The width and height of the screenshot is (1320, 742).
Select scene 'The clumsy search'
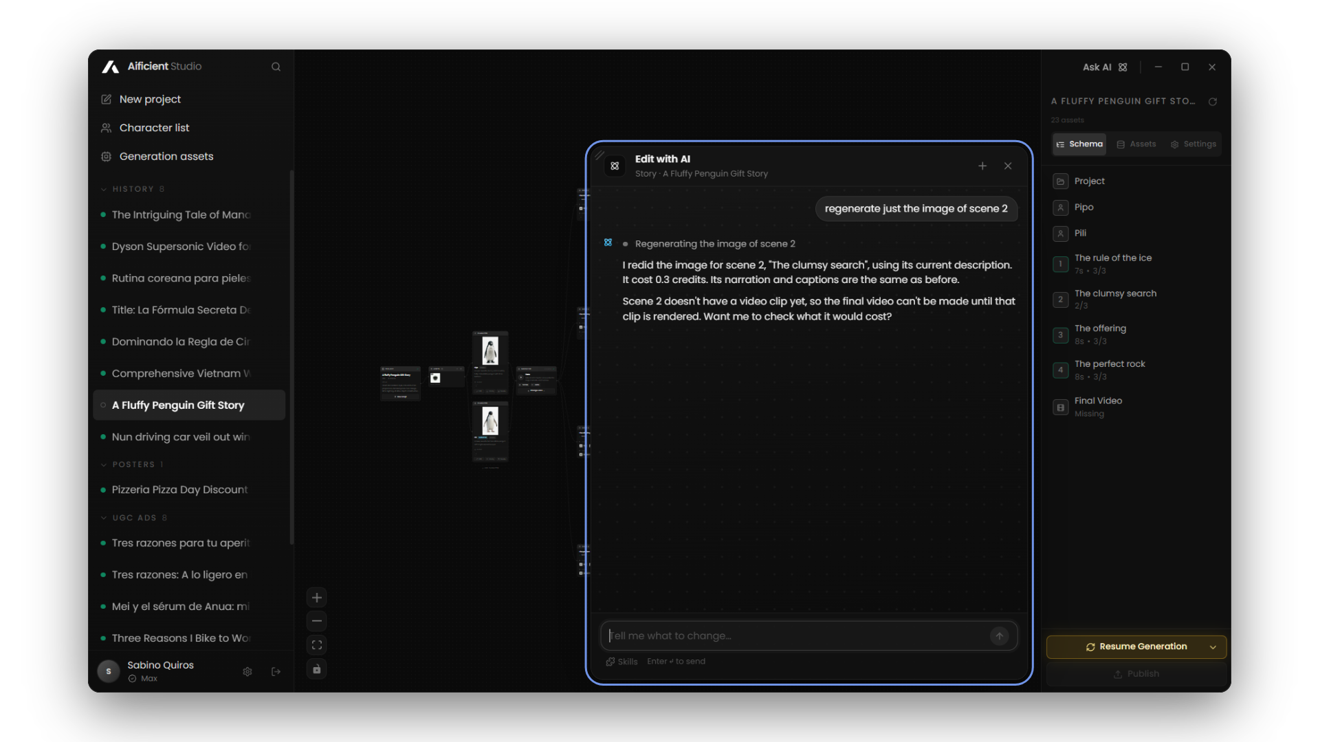pyautogui.click(x=1136, y=299)
